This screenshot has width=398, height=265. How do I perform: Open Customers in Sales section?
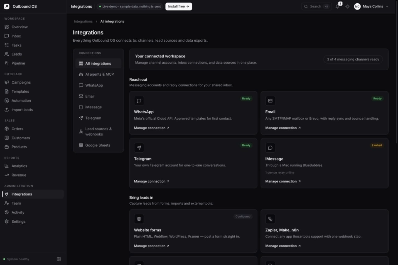tap(33, 138)
